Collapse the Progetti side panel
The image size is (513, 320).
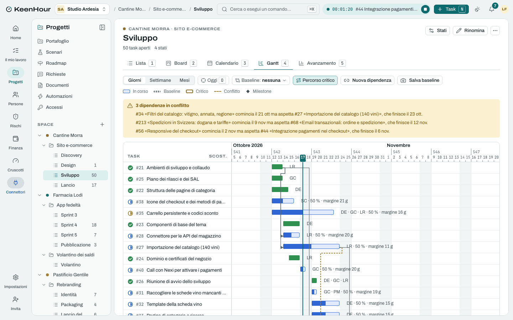pyautogui.click(x=102, y=27)
